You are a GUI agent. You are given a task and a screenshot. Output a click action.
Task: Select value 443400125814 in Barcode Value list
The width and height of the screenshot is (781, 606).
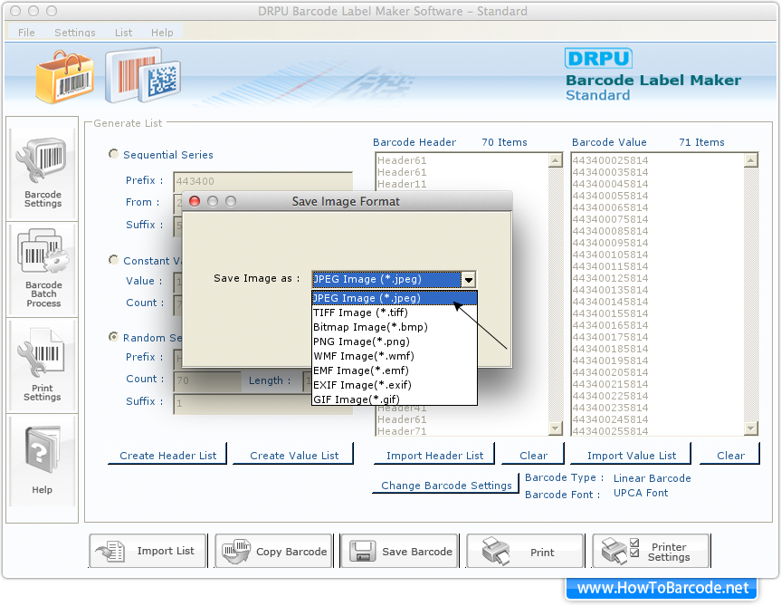610,278
